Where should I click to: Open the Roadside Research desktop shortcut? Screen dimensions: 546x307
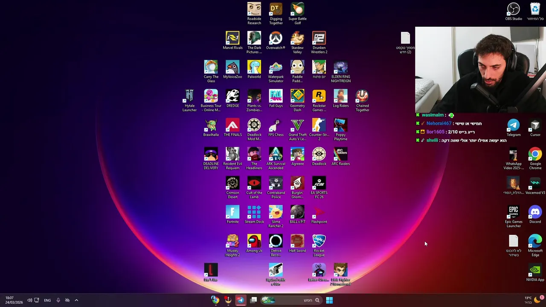point(254,14)
